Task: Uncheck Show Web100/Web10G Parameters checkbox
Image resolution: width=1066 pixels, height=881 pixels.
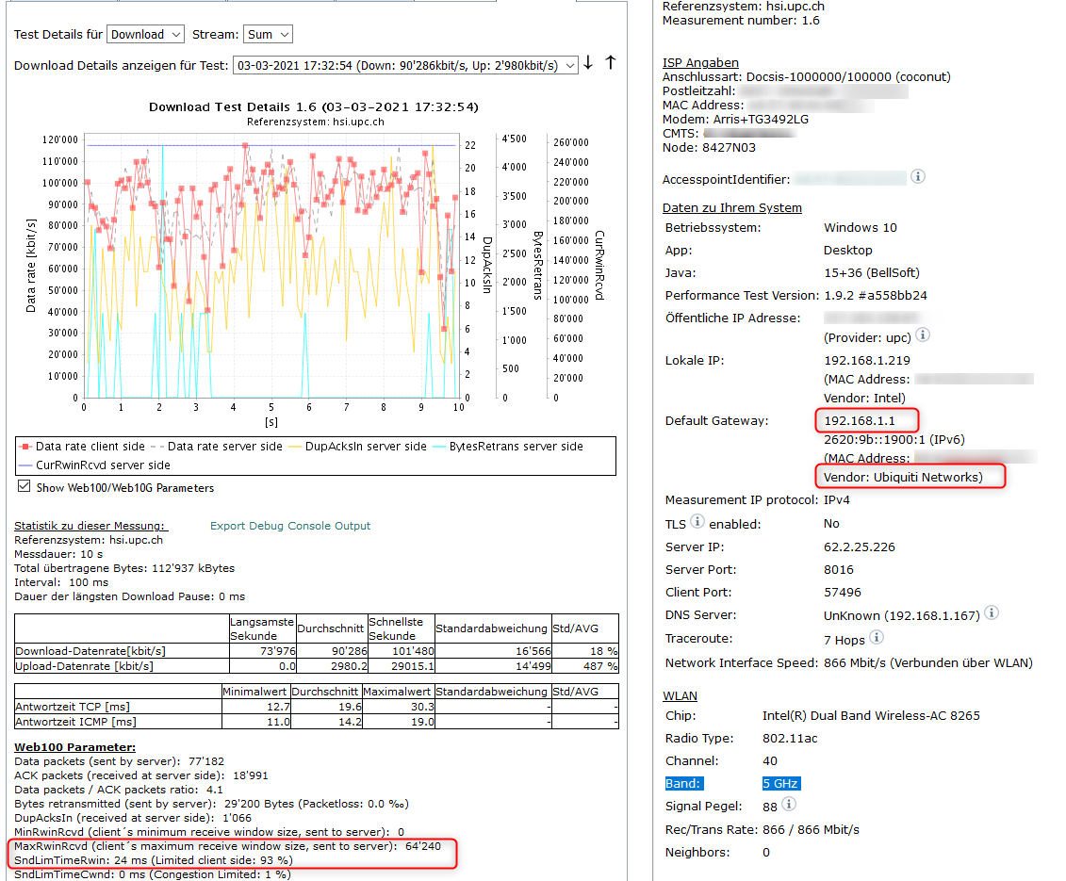Action: point(25,487)
